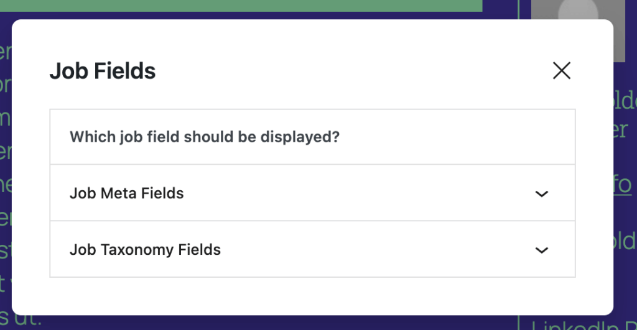Close the Job Fields dialog

(562, 71)
